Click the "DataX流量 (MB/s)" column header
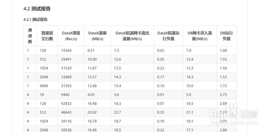 pyautogui.click(x=97, y=36)
